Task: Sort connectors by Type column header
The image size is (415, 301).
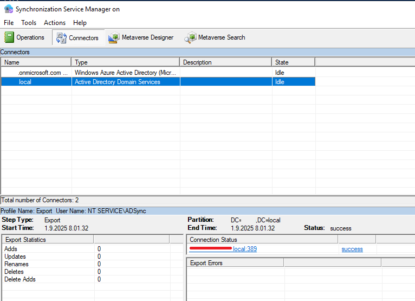Action: [x=126, y=62]
